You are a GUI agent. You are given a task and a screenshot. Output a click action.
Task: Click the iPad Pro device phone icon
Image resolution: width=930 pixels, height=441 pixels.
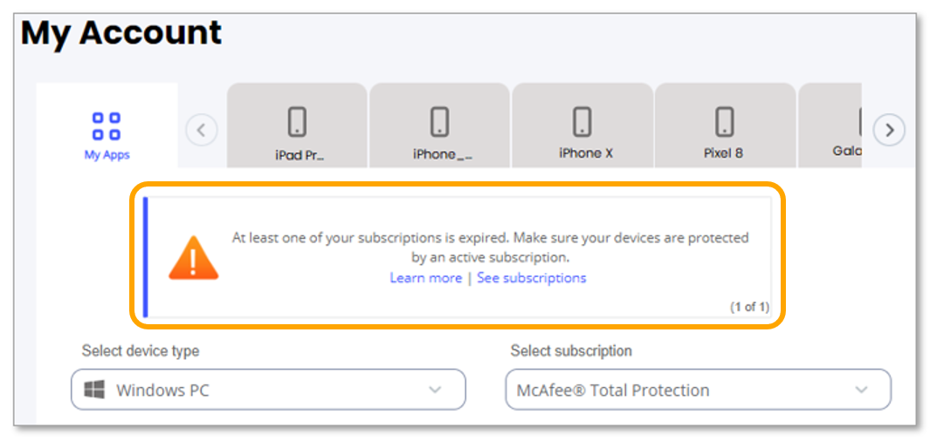click(297, 122)
